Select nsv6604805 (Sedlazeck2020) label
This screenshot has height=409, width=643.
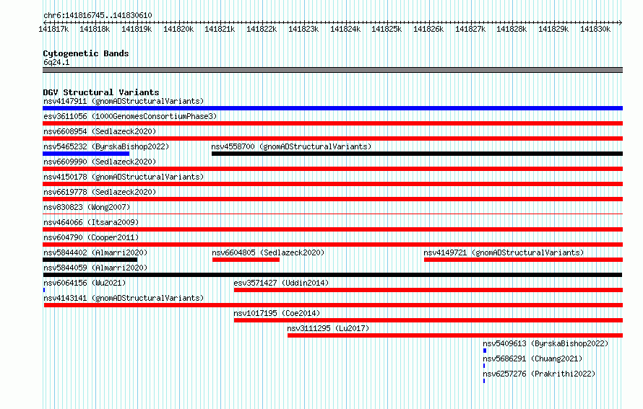pyautogui.click(x=268, y=252)
